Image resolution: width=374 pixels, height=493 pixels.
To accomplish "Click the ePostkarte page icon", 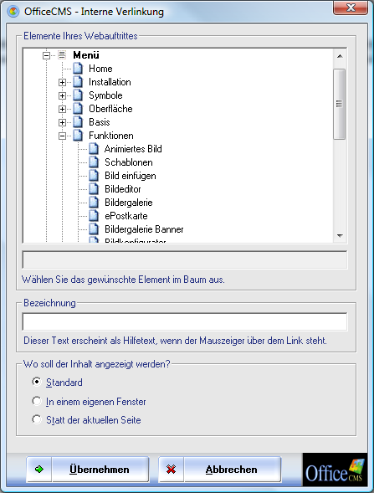I will pos(94,215).
